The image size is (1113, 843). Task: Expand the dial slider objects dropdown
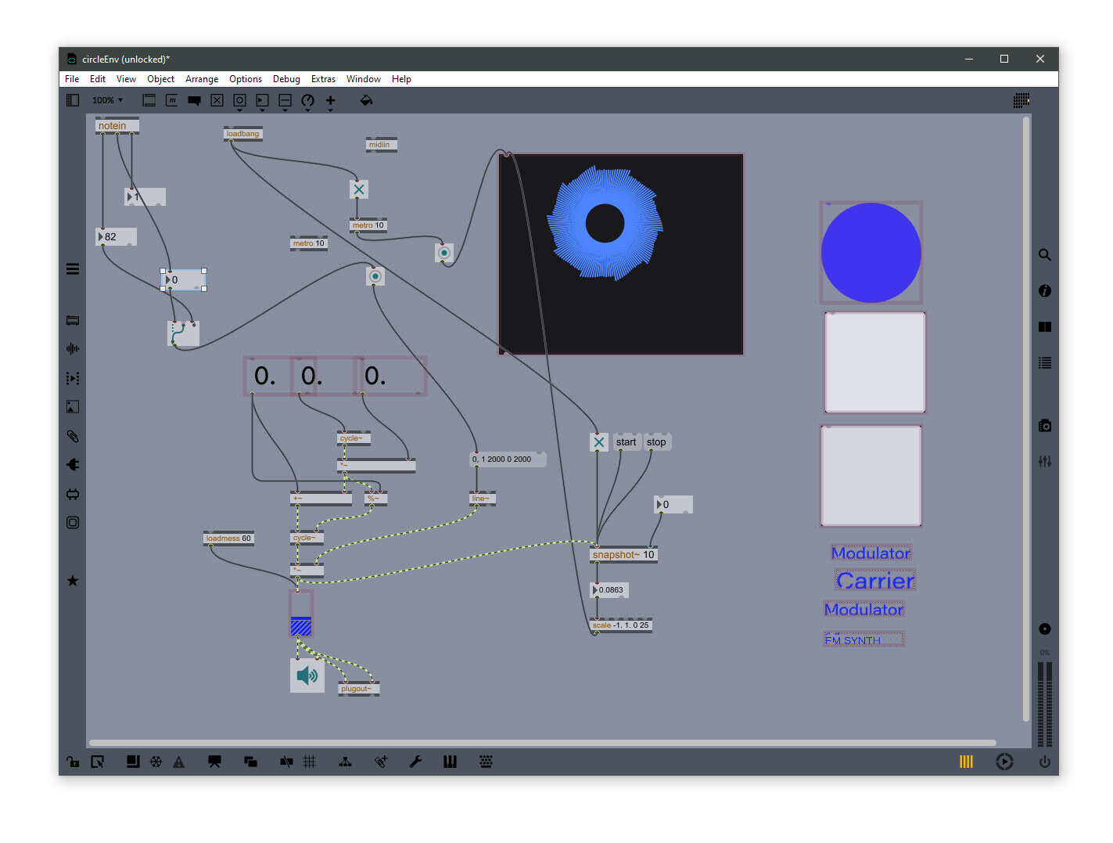click(x=307, y=101)
